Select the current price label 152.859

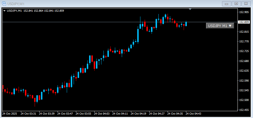pyautogui.click(x=244, y=22)
